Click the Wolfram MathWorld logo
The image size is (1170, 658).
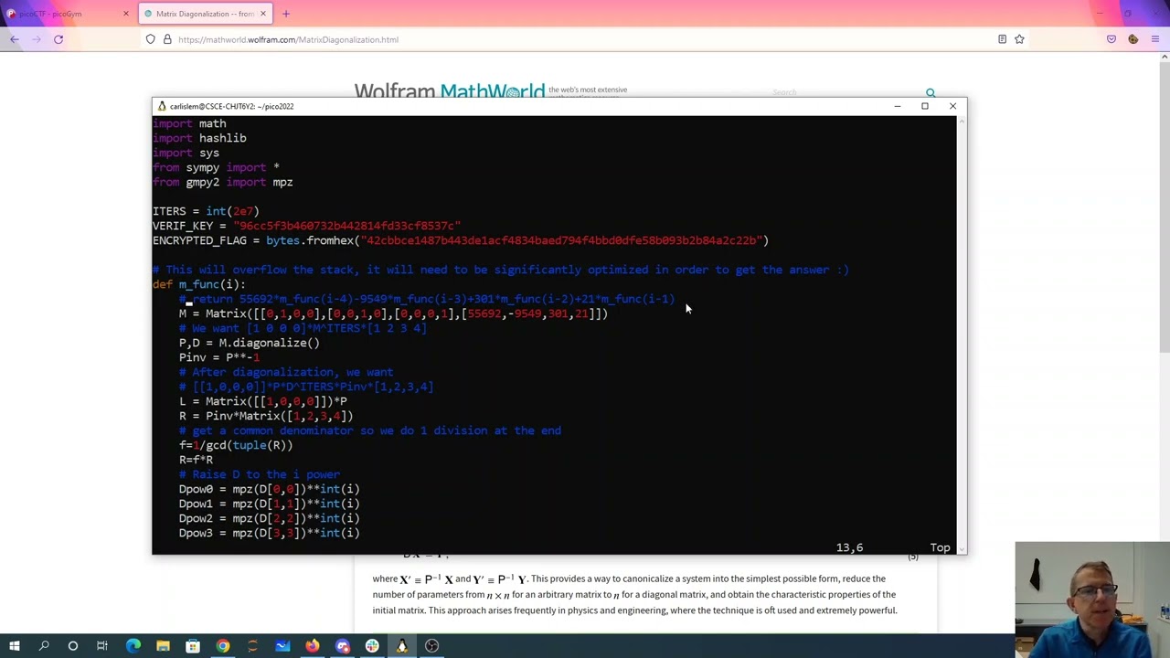pos(449,91)
